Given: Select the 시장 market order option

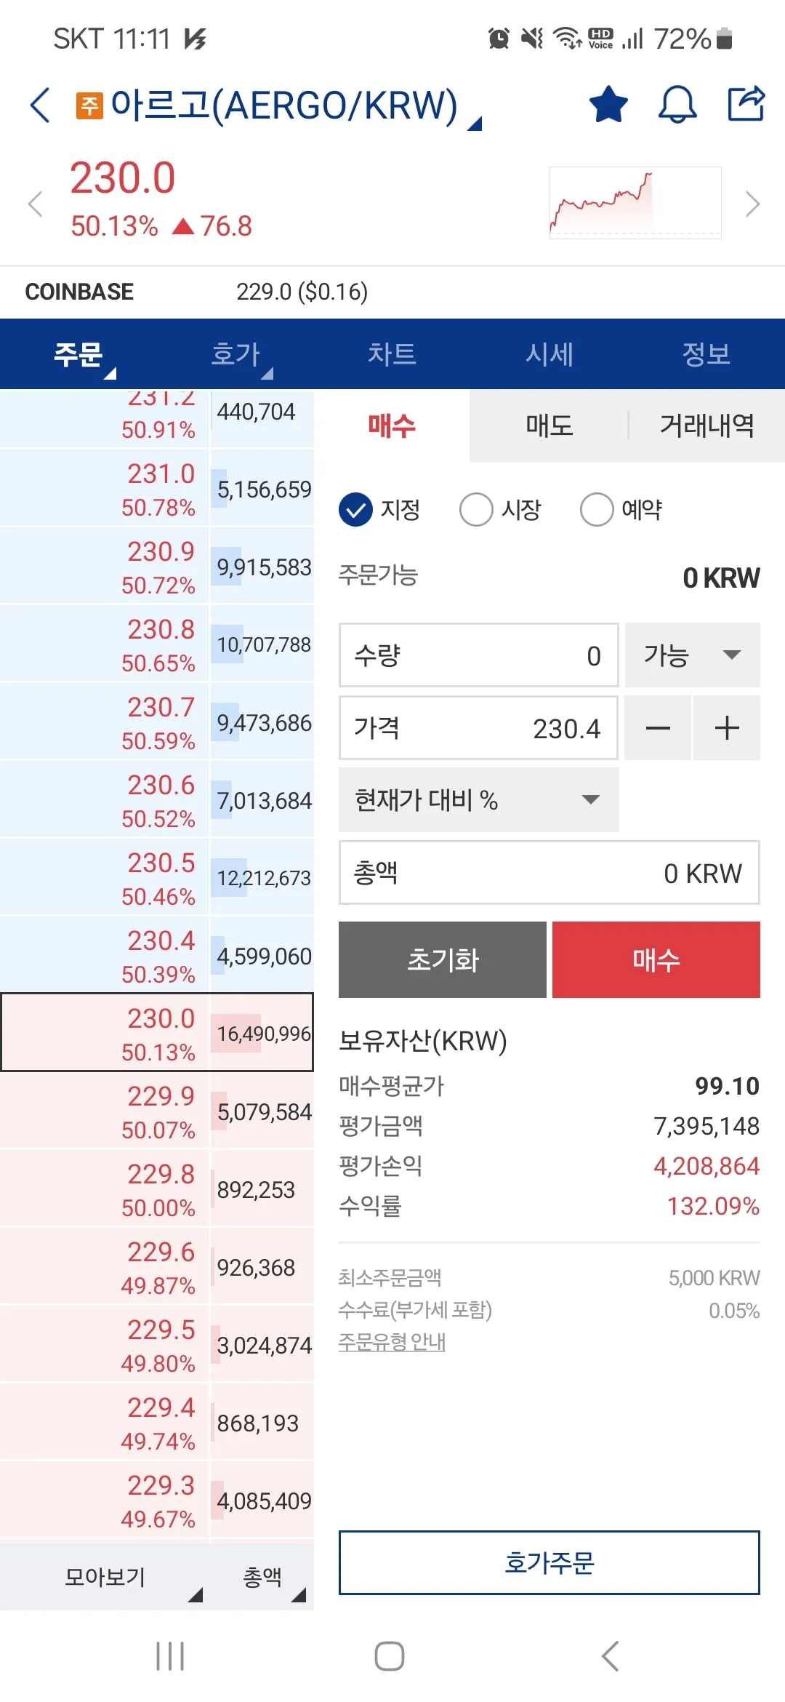Looking at the screenshot, I should coord(500,509).
